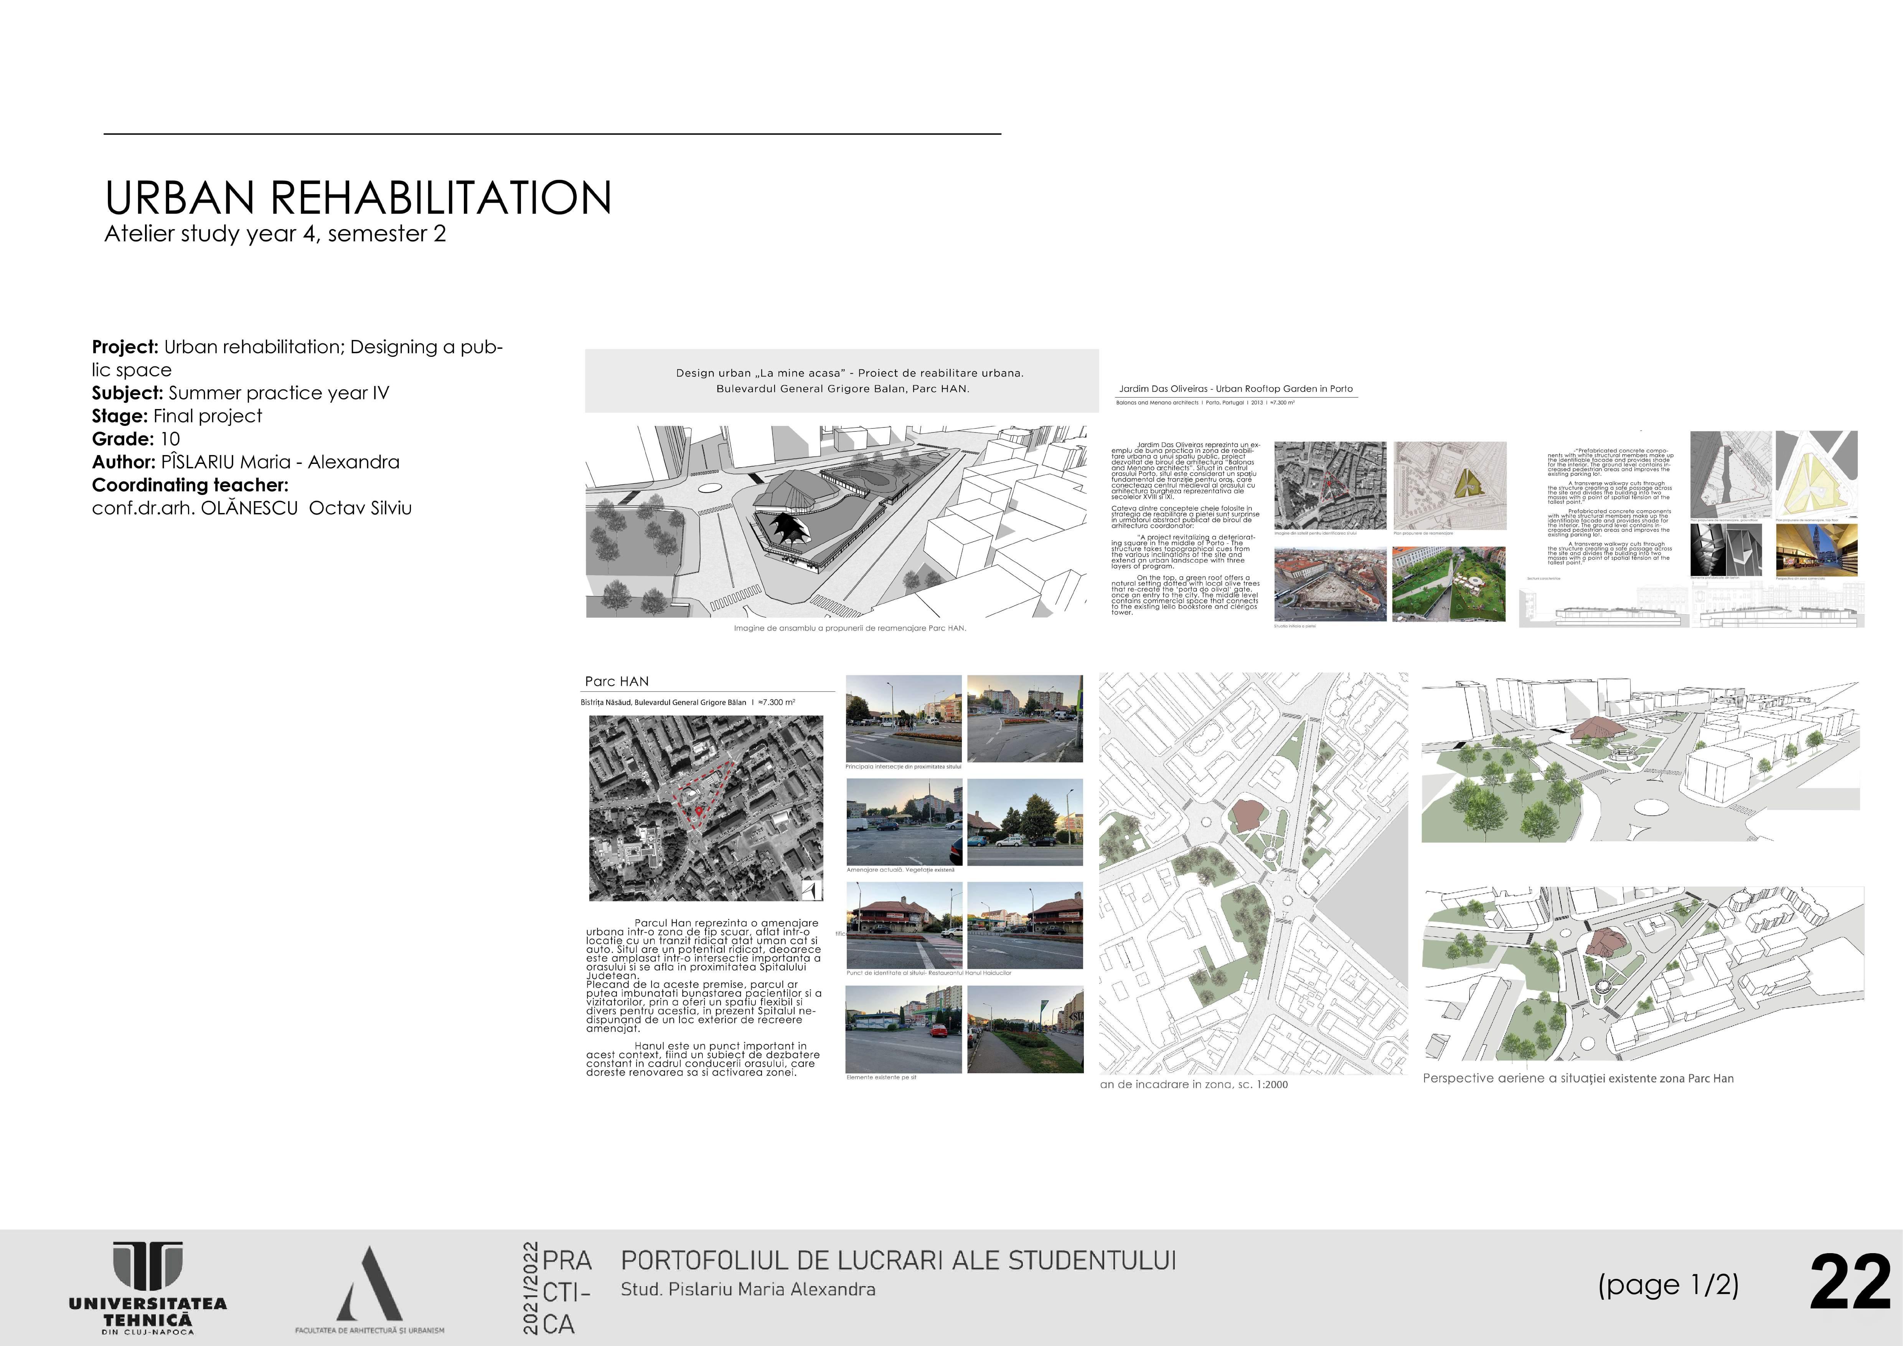
Task: Click the author name PÎSLARIU Maria - Alexandra
Action: pos(280,462)
